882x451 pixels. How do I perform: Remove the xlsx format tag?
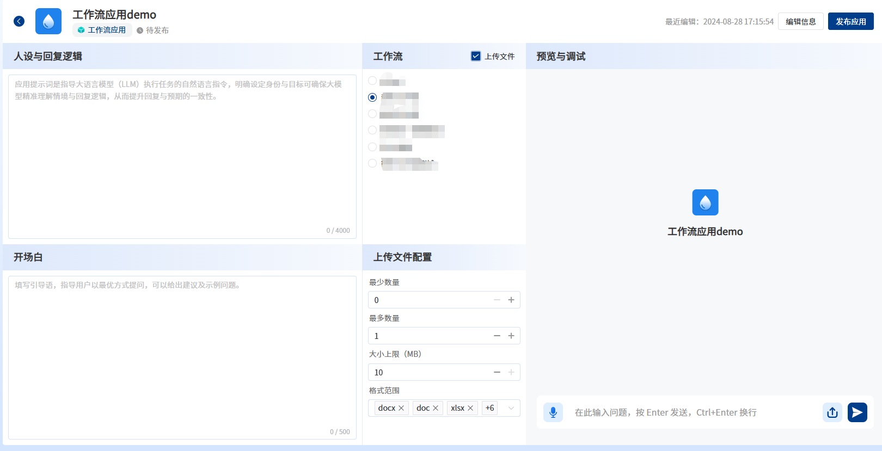pos(470,408)
